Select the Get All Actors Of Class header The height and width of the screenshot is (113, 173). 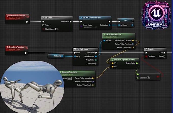pyautogui.click(x=95, y=18)
